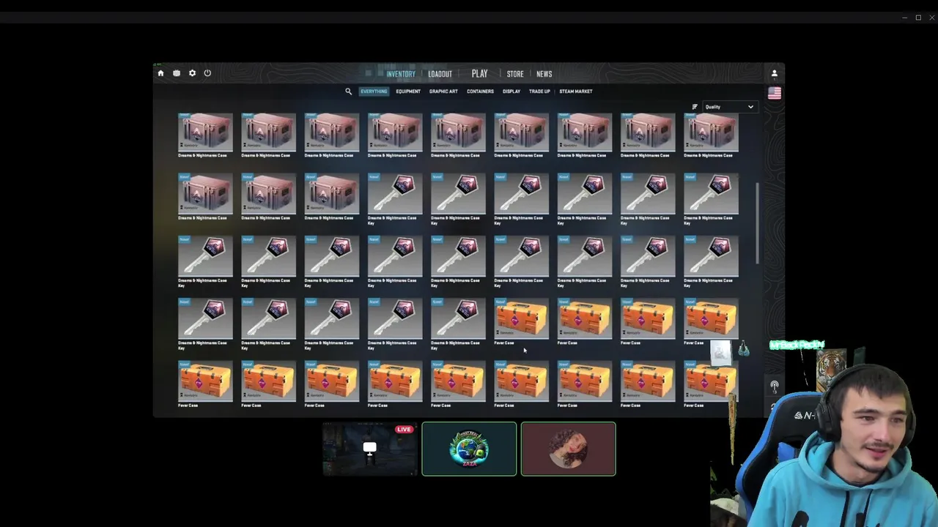Open the inventory search magnifier
This screenshot has height=527, width=938.
[348, 91]
